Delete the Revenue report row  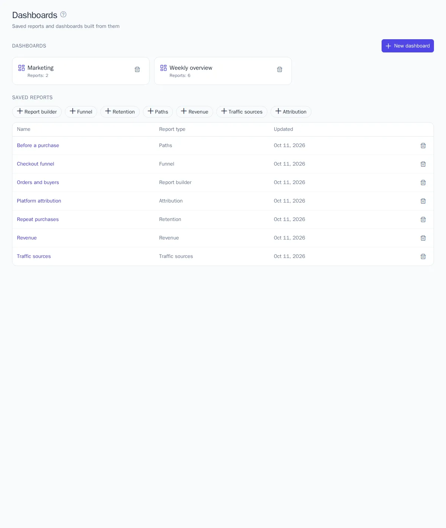(x=423, y=238)
